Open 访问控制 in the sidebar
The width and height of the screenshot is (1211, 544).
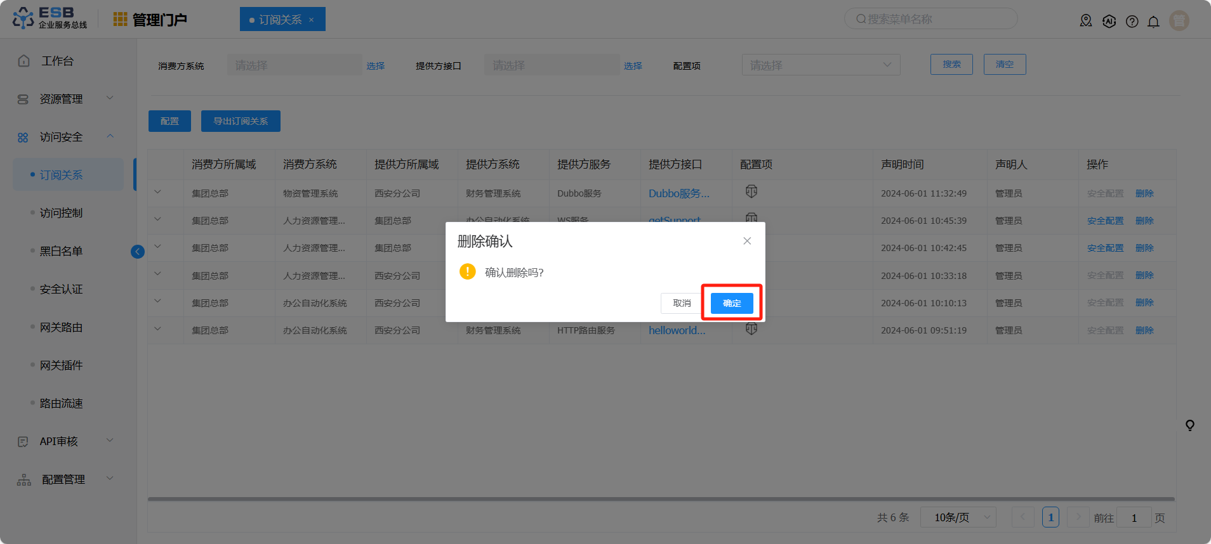tap(61, 213)
